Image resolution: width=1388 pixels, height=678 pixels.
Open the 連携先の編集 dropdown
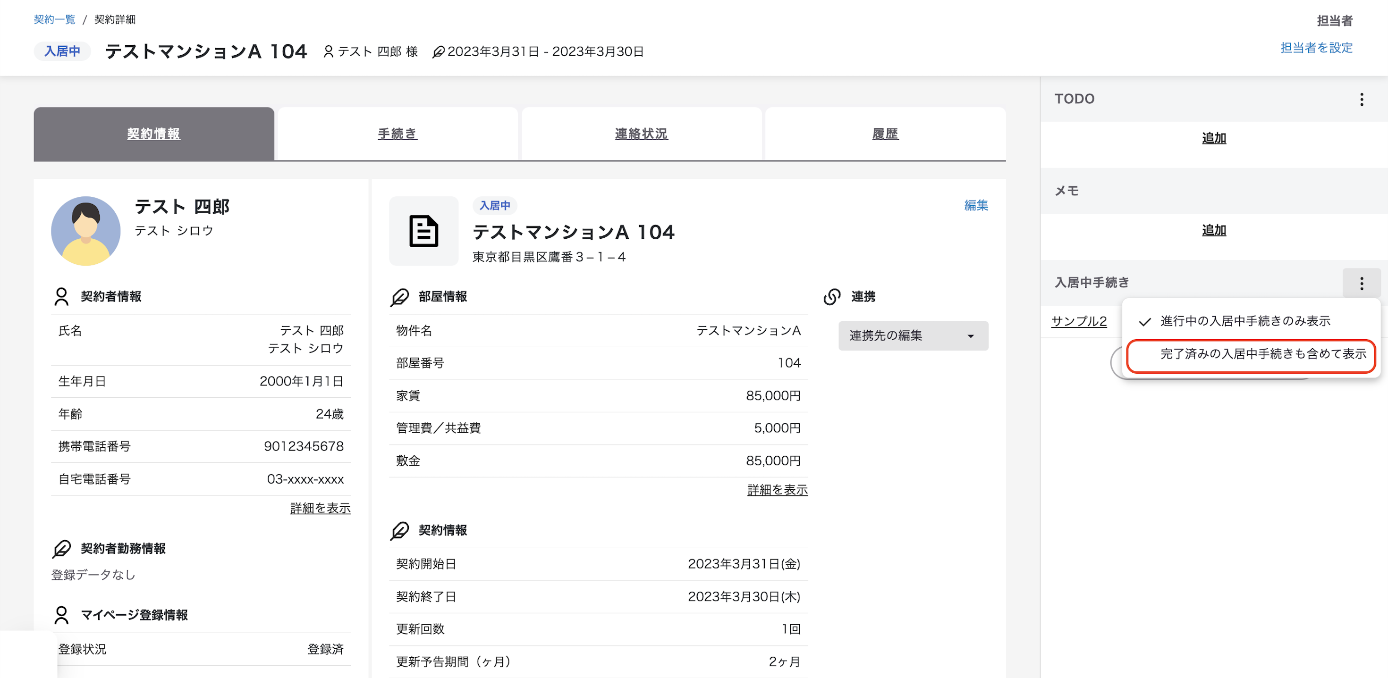[x=913, y=335]
